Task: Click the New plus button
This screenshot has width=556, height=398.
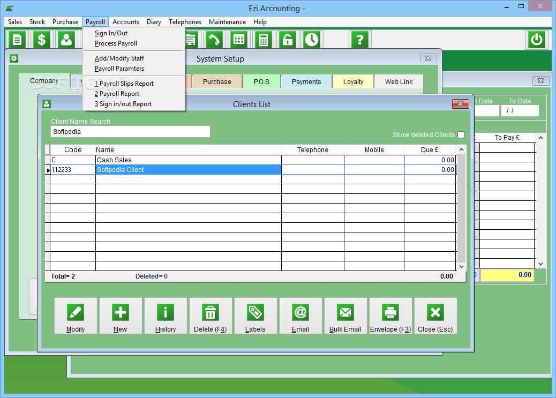Action: coord(121,316)
